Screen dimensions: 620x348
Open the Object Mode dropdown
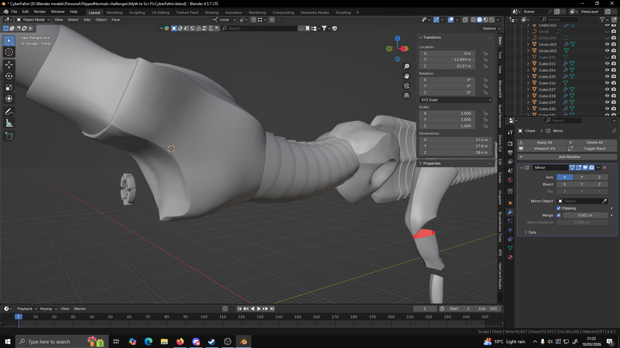pyautogui.click(x=33, y=20)
